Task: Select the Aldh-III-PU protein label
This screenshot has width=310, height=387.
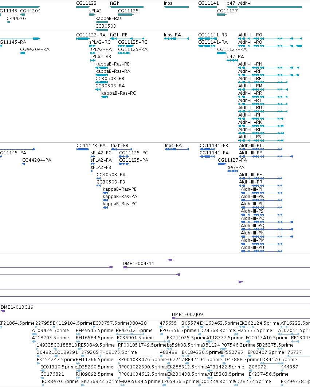Action: point(252,248)
